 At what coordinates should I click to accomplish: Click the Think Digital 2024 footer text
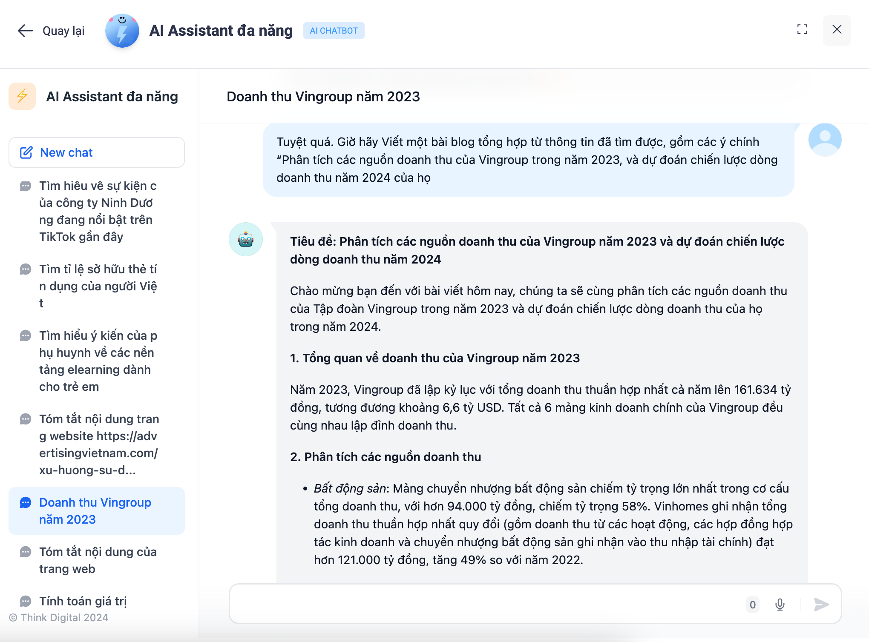(59, 617)
